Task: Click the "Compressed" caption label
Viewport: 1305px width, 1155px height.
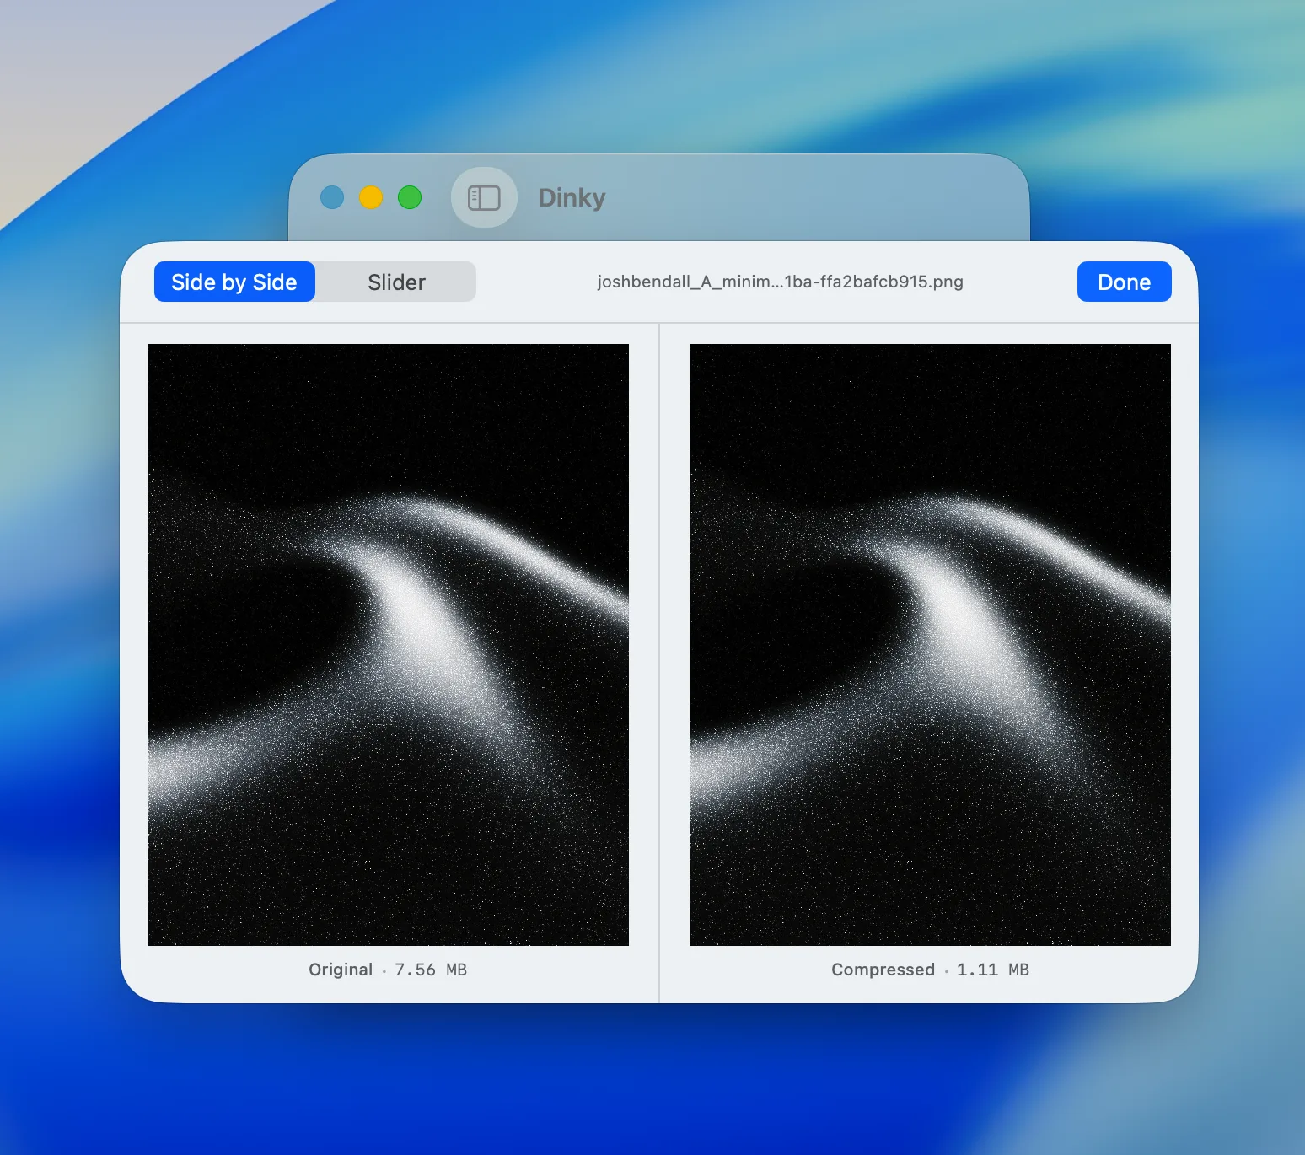Action: click(x=883, y=970)
